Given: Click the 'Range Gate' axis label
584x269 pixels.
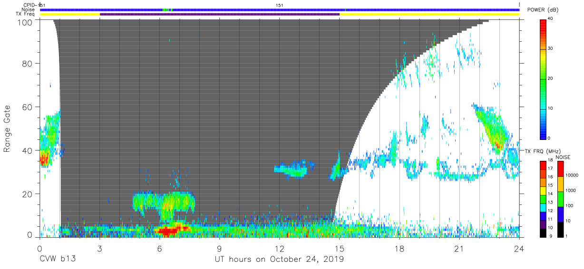Looking at the screenshot, I should (x=7, y=129).
